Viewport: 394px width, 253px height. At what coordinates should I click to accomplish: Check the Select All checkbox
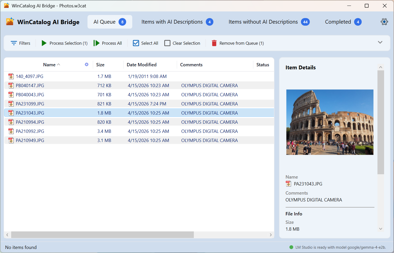pyautogui.click(x=136, y=43)
